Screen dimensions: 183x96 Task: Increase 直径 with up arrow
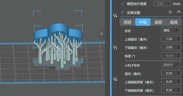tap(179, 72)
